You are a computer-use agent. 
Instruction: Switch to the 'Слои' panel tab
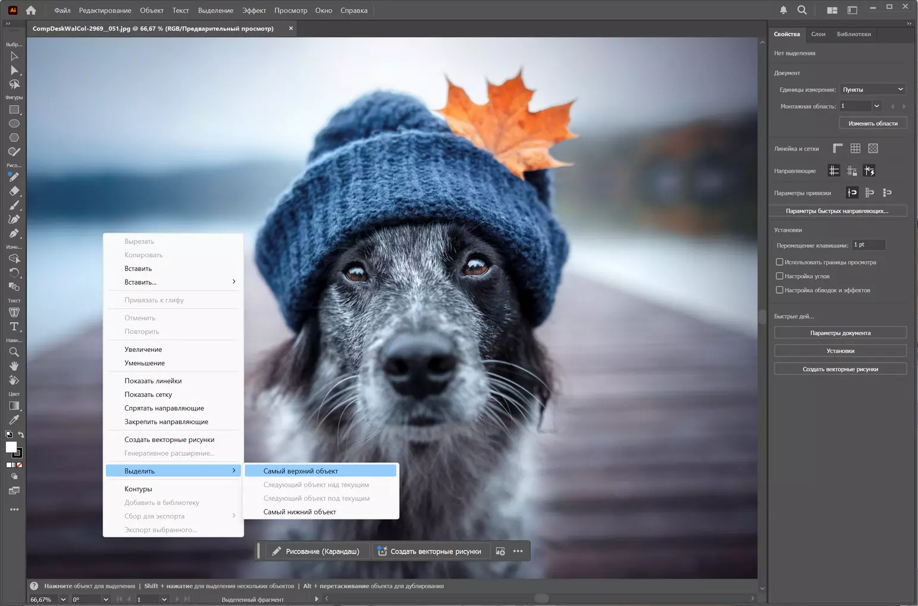pyautogui.click(x=818, y=34)
